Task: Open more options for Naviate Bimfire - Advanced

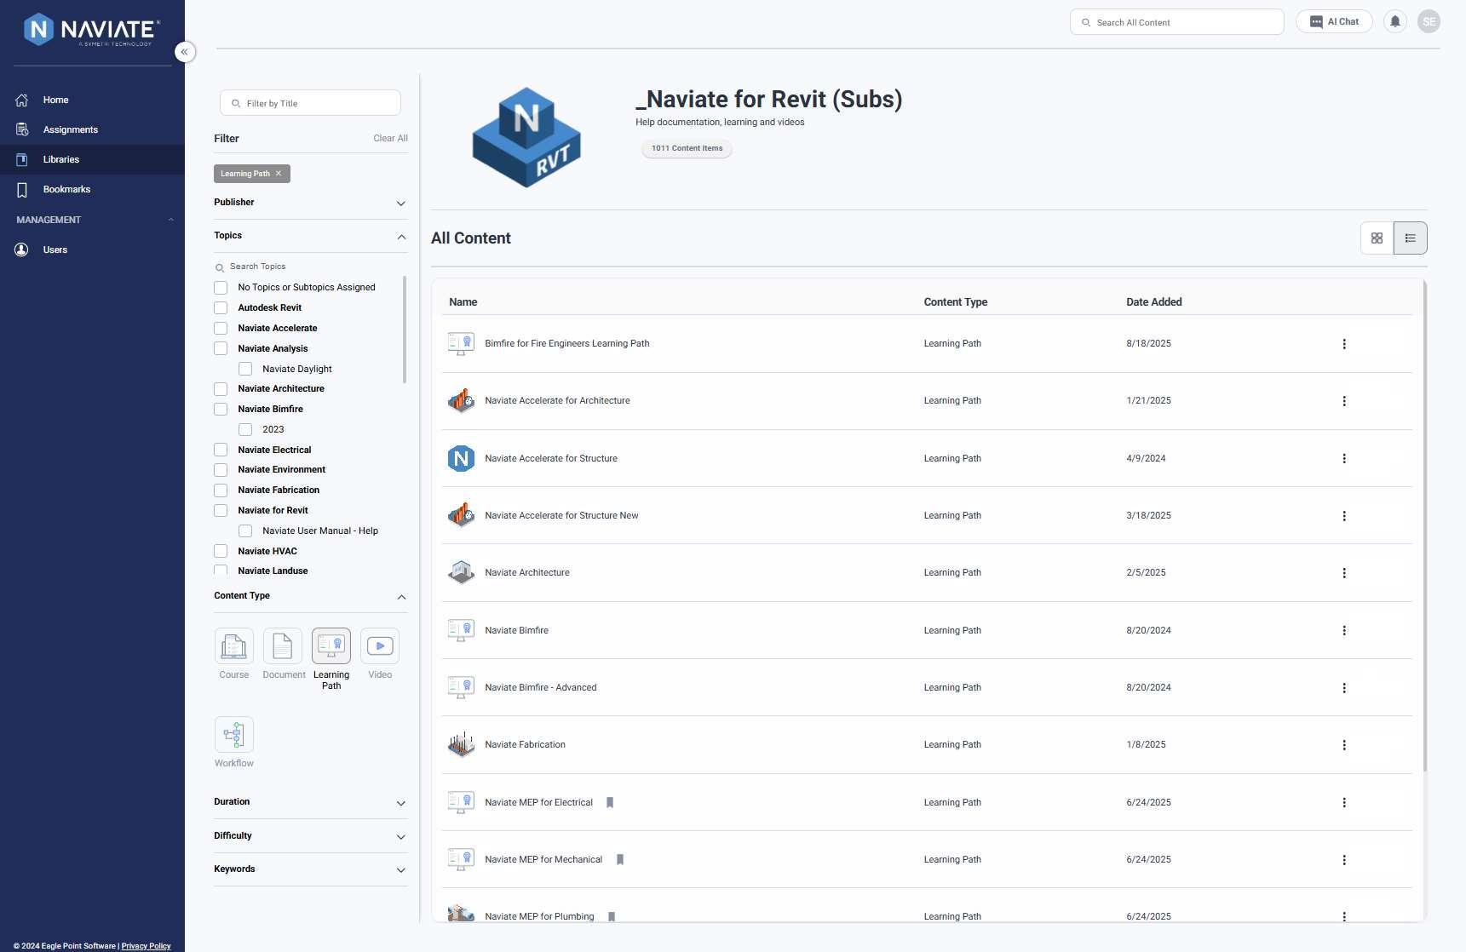Action: pyautogui.click(x=1344, y=688)
